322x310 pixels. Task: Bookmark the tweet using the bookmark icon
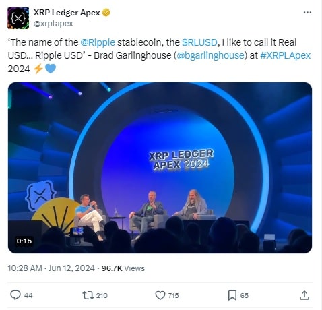click(232, 295)
